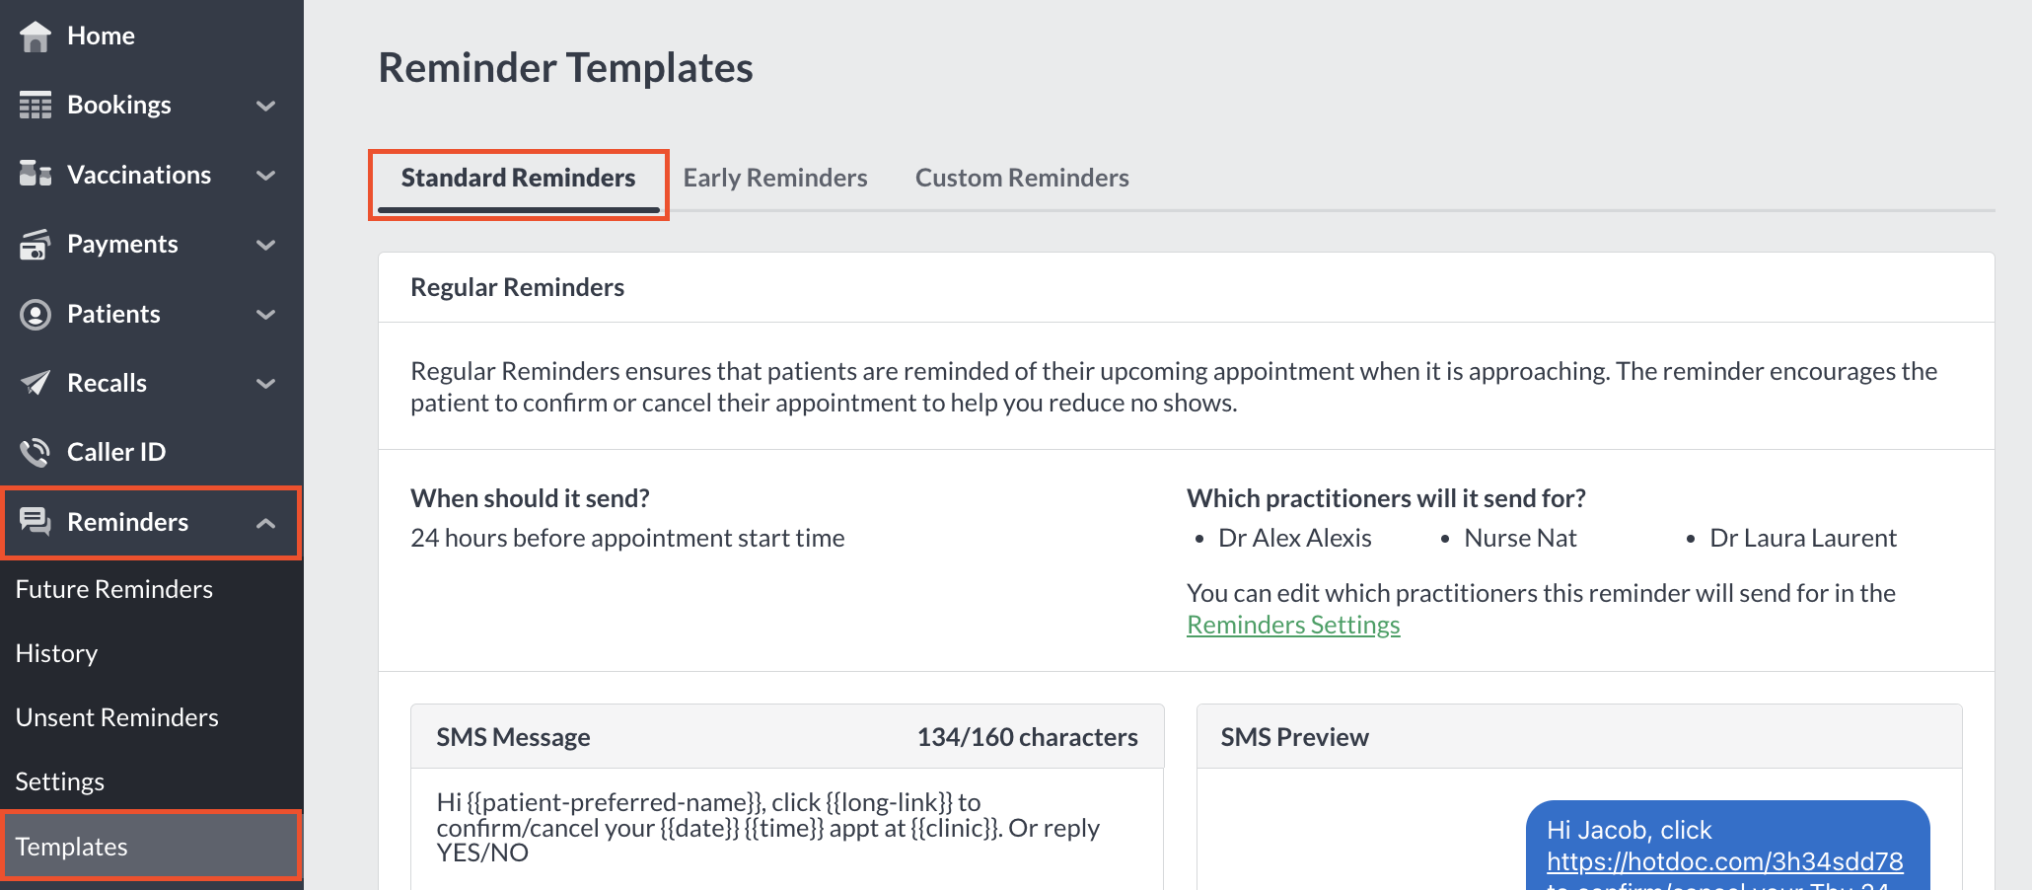The image size is (2032, 890).
Task: Expand the Patients dropdown arrow
Action: point(266,314)
